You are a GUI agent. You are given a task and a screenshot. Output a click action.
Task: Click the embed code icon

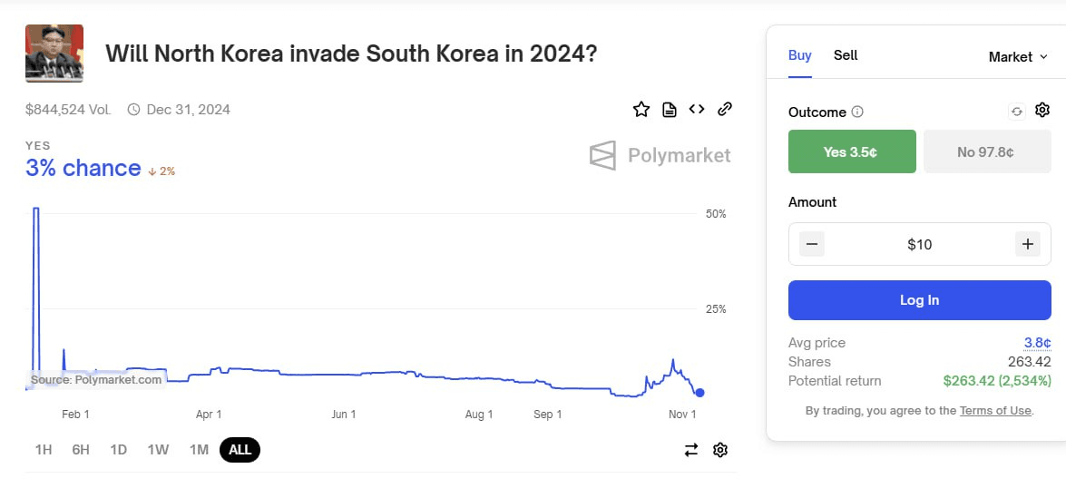pos(697,110)
